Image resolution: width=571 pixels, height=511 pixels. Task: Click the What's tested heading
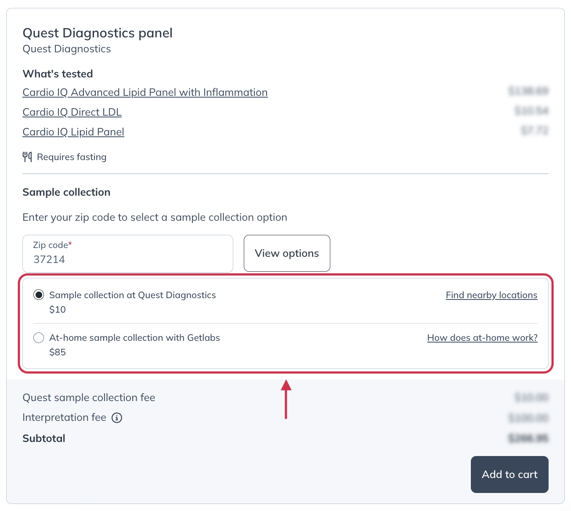[x=58, y=73]
